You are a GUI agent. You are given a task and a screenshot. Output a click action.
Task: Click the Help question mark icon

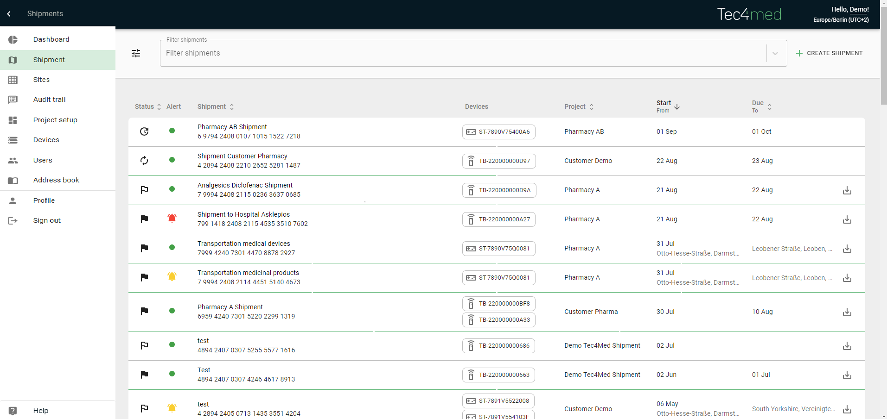point(13,411)
